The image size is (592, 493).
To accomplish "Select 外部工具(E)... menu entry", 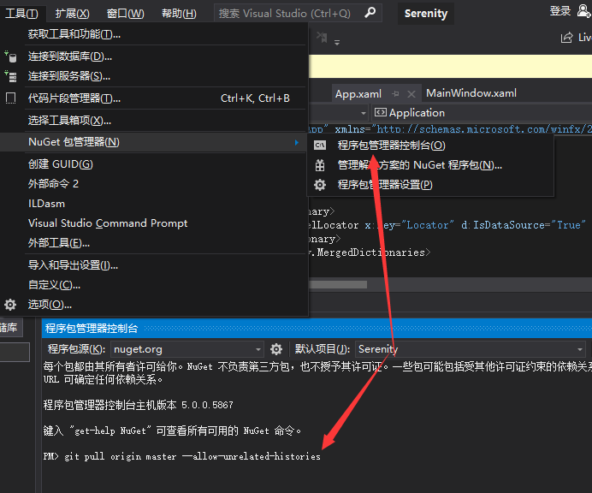I will [152, 243].
